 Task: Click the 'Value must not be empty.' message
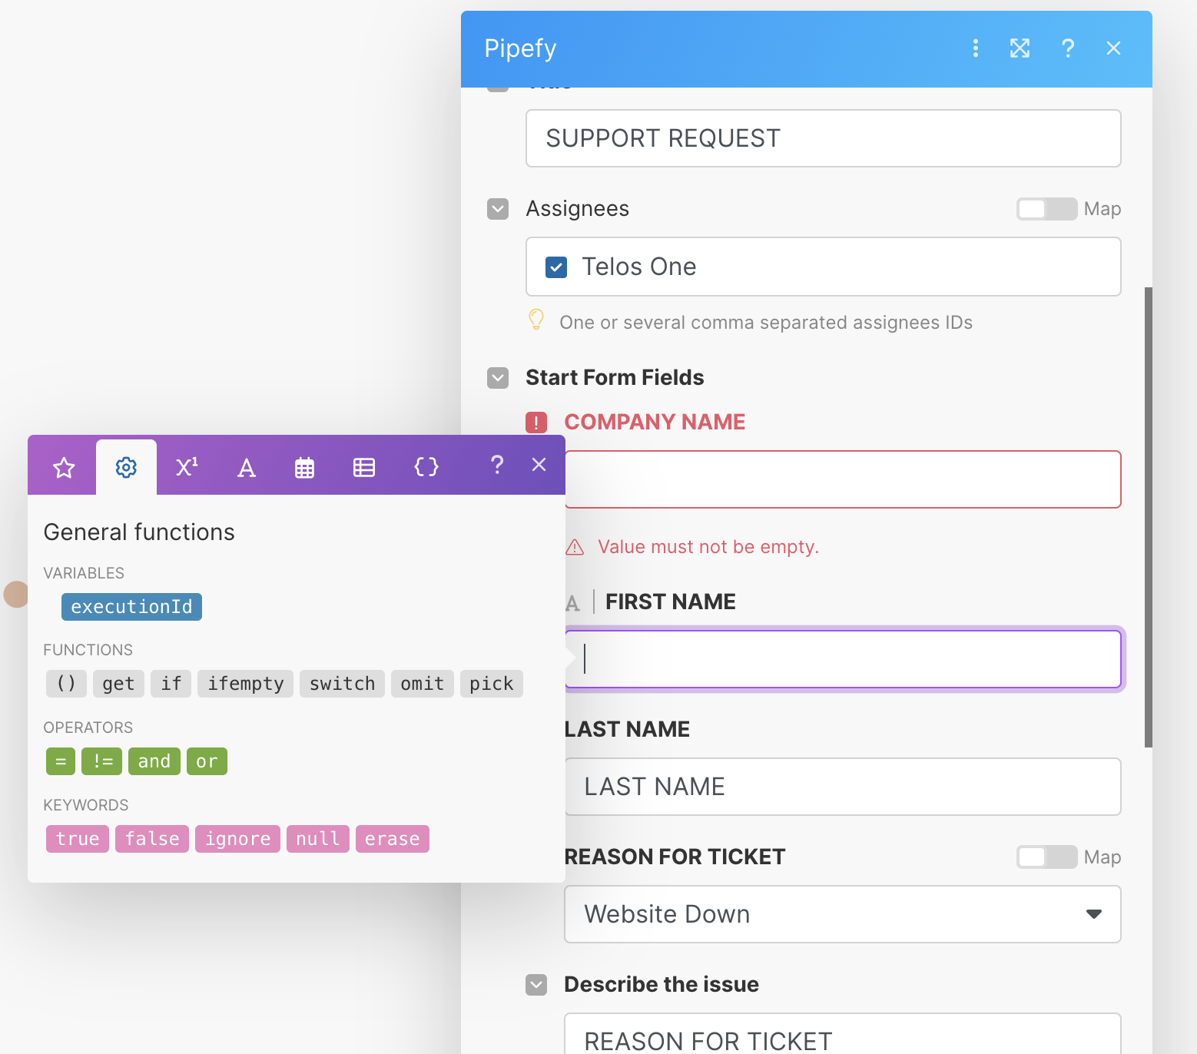click(x=708, y=547)
